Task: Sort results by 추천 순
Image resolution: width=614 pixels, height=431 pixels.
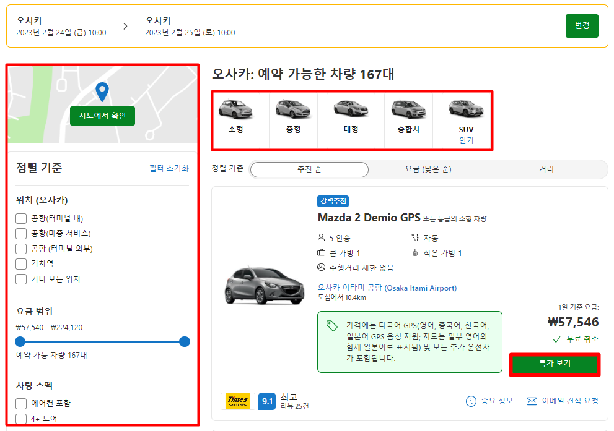Action: 309,169
